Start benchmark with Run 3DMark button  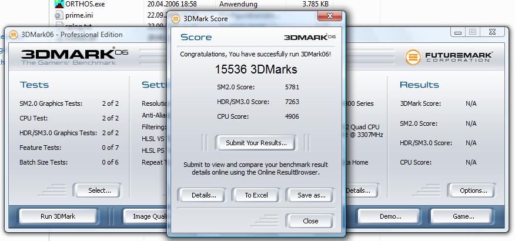58,216
